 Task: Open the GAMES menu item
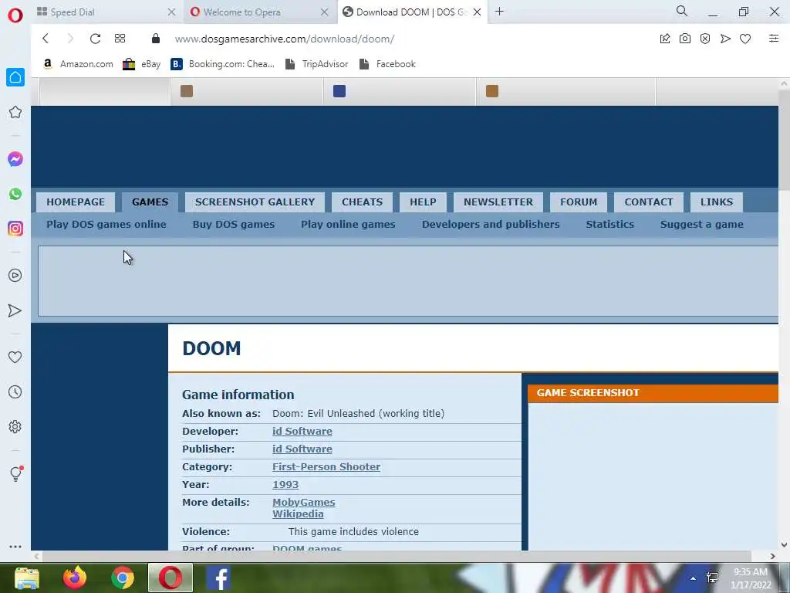click(x=150, y=202)
